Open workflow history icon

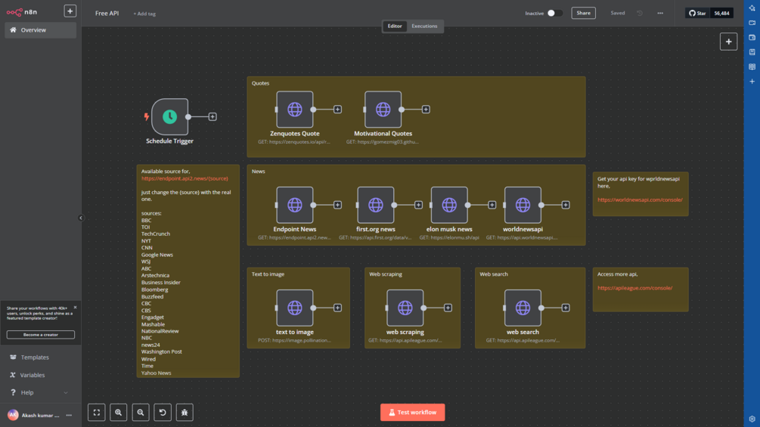pyautogui.click(x=640, y=13)
